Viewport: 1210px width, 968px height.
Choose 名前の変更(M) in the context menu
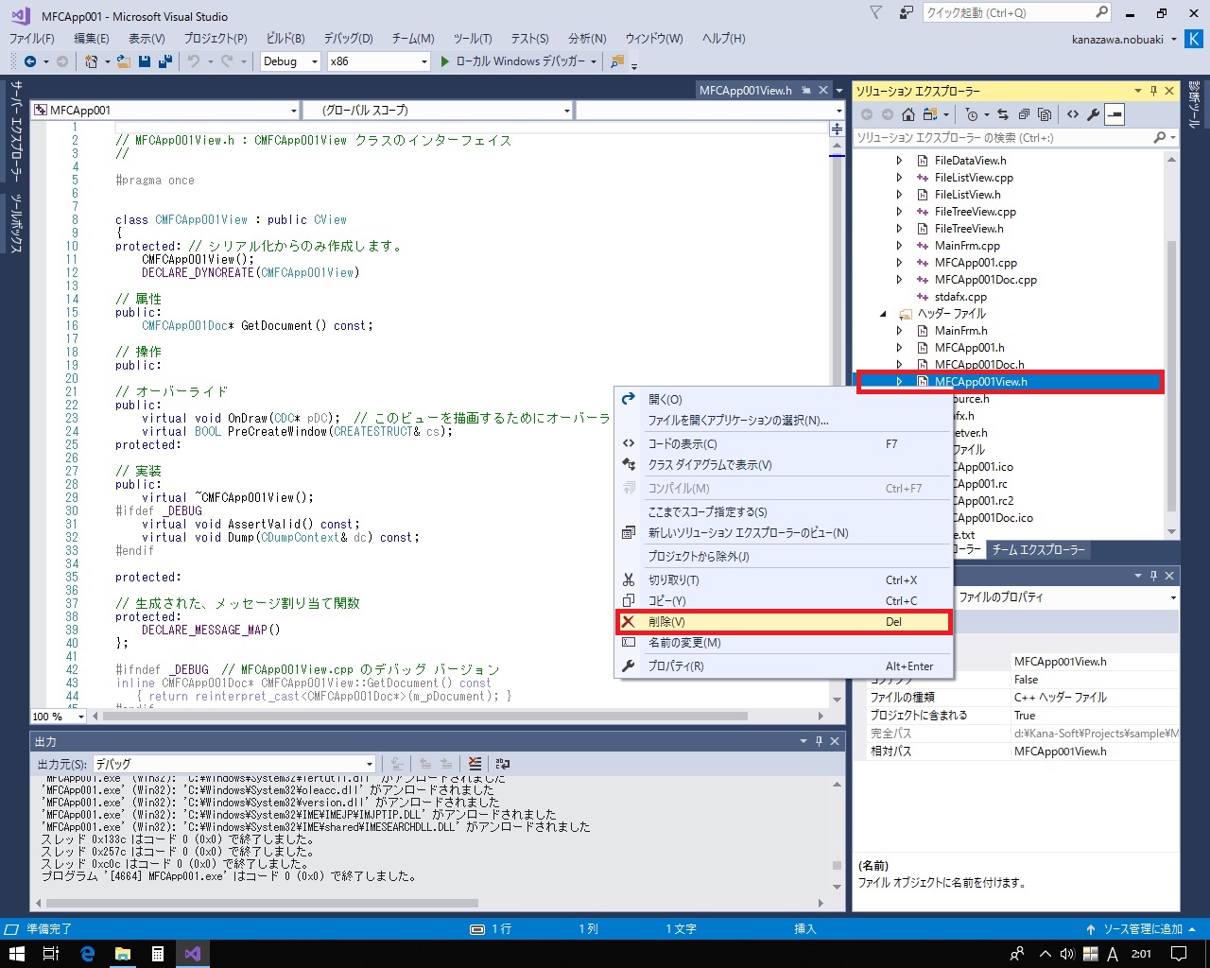click(x=784, y=643)
